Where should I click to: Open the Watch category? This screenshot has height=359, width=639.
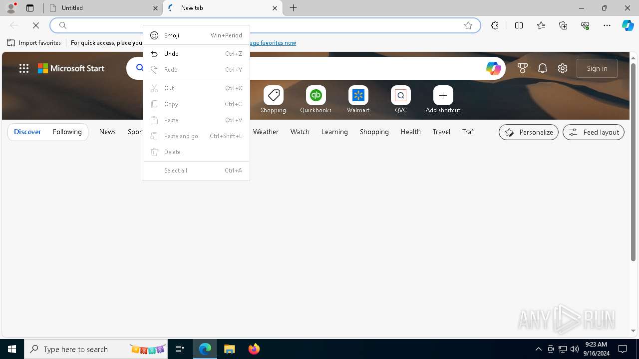(300, 132)
